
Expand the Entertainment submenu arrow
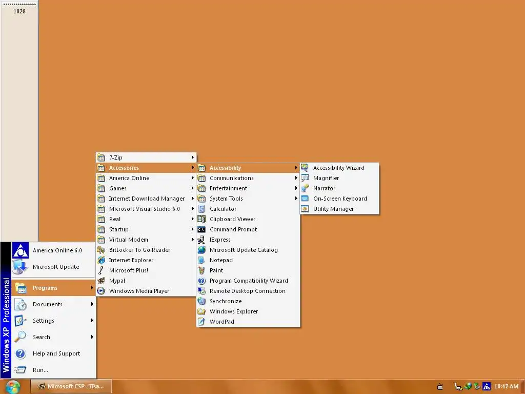pos(296,188)
